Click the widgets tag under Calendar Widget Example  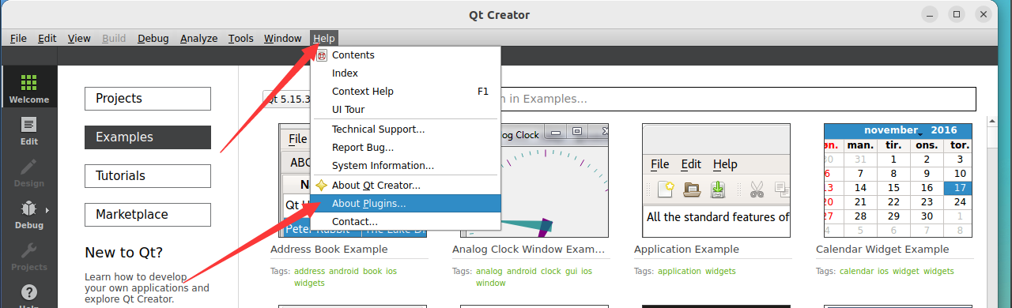[x=938, y=271]
